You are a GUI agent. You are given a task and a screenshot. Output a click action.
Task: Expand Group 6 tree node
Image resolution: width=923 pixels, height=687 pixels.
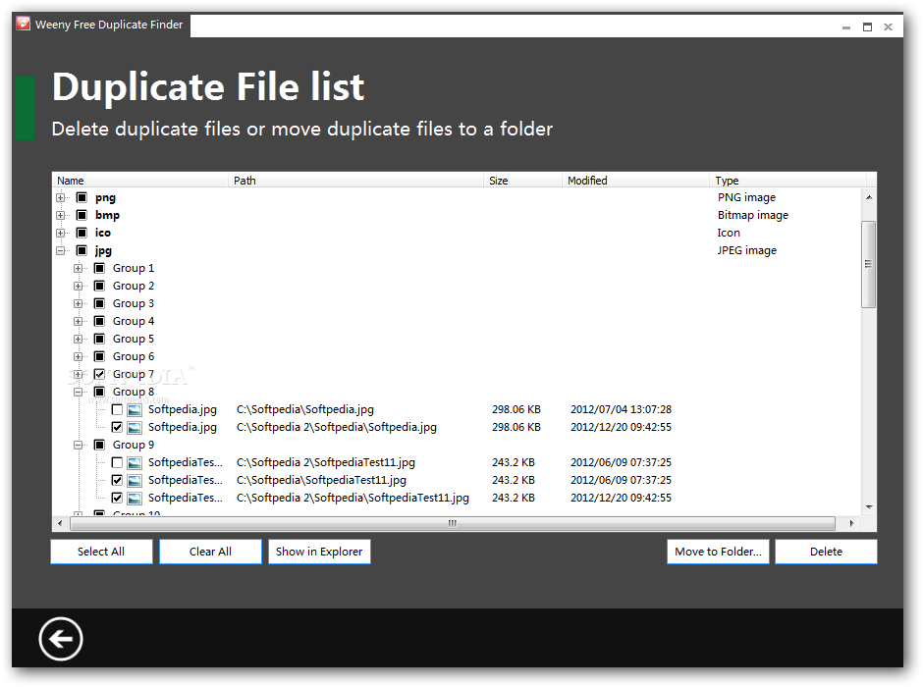(x=78, y=356)
